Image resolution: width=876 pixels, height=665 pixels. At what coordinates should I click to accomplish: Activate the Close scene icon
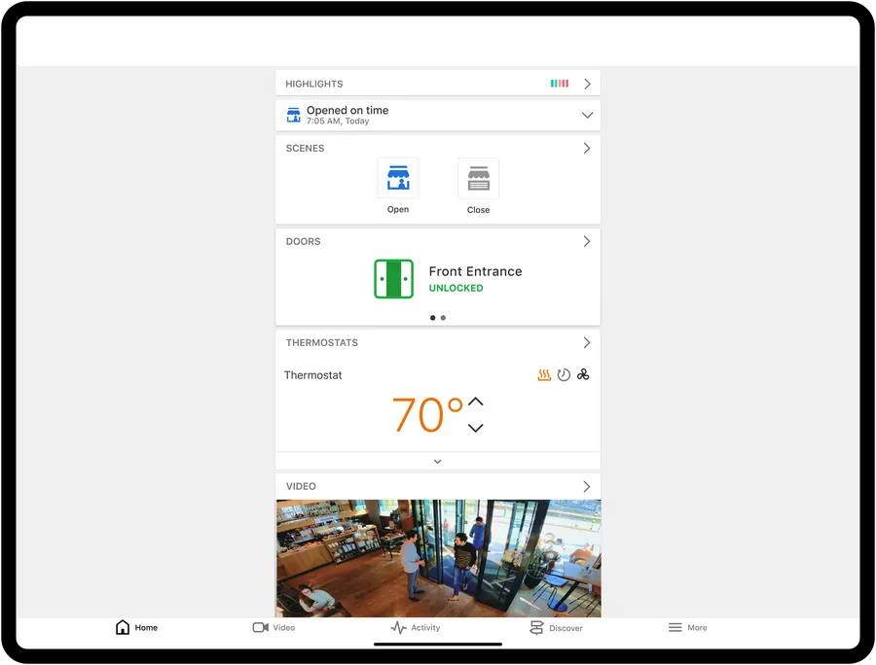click(x=478, y=179)
